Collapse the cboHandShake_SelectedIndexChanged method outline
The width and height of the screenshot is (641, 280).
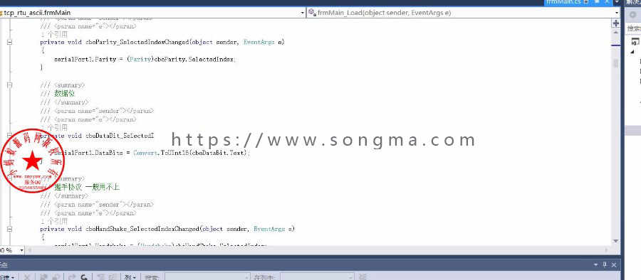(9, 229)
